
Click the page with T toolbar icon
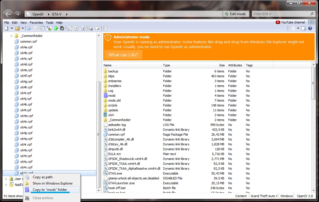[83, 28]
